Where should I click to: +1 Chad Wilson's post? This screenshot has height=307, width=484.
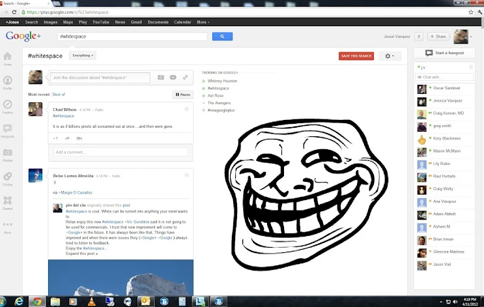click(55, 138)
